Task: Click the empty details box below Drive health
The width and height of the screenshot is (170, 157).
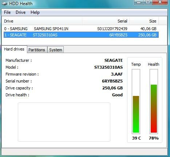Action: click(x=64, y=122)
